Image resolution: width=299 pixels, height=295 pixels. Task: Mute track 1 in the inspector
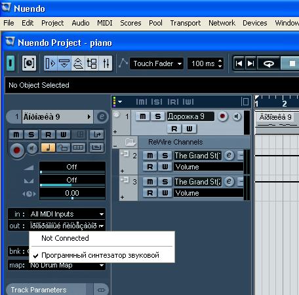tap(16, 135)
